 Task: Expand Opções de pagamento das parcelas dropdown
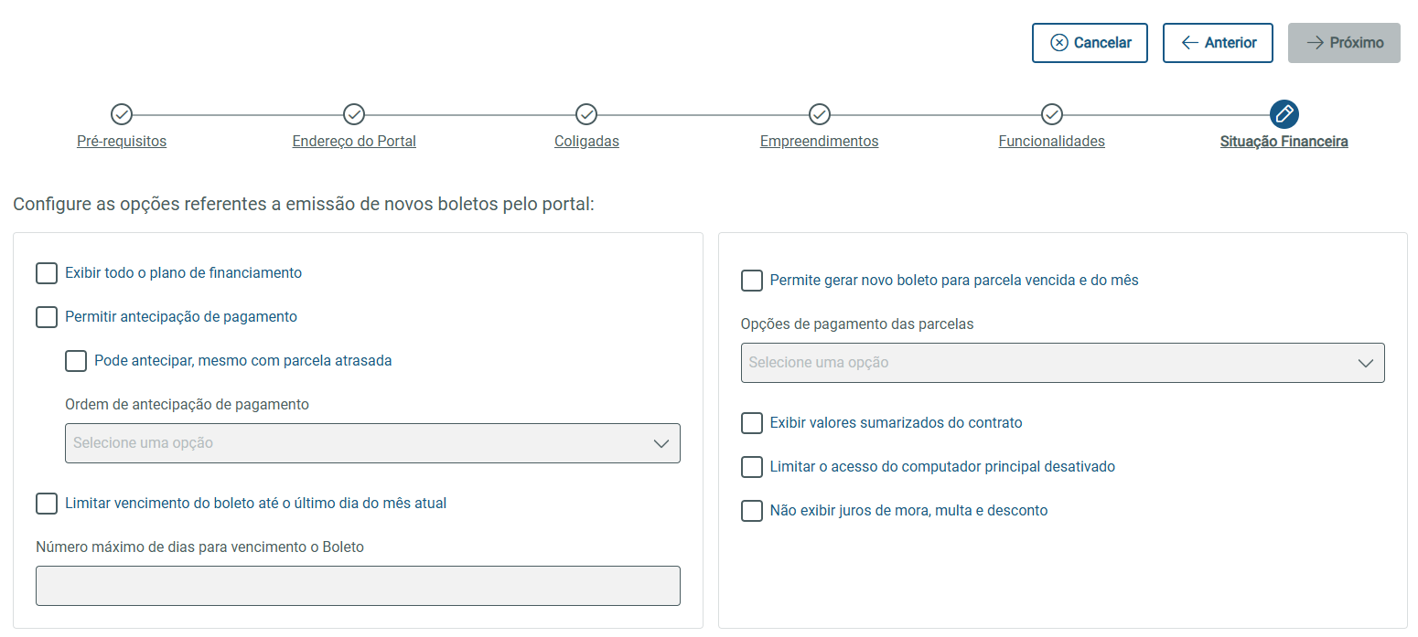pyautogui.click(x=1062, y=363)
